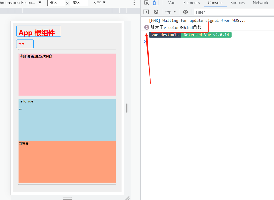This screenshot has width=274, height=200.
Task: Click the dimension swap x between sizes
Action: pos(67,3)
